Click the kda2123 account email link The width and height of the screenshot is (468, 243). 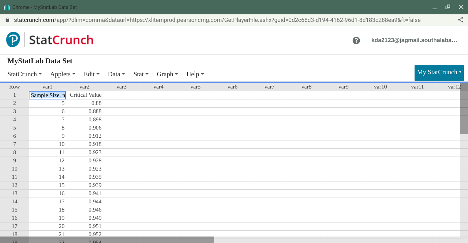tap(415, 40)
